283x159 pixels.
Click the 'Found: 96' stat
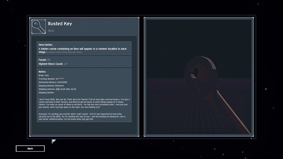(x=44, y=60)
